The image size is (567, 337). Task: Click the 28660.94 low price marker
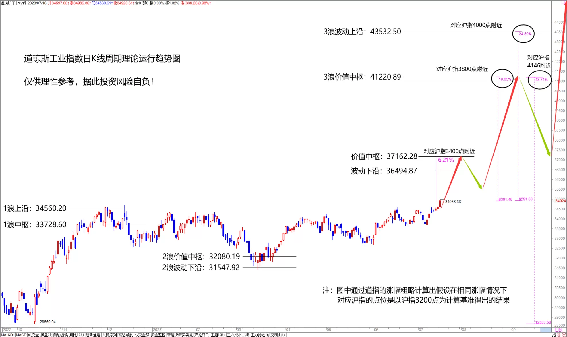click(x=48, y=322)
